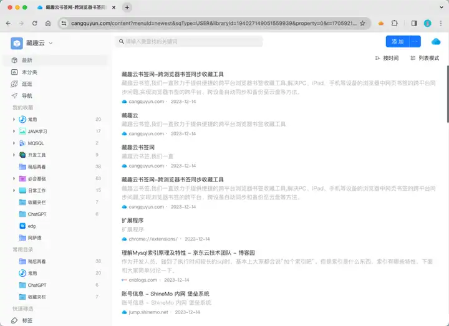
Task: Select 收藏夹栏 folder under 我的收藏
Action: point(37,203)
